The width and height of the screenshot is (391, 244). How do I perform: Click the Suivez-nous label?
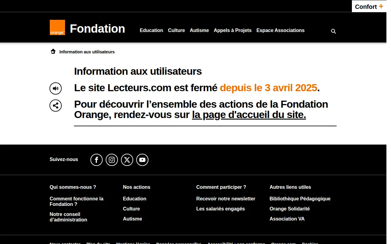tap(64, 159)
